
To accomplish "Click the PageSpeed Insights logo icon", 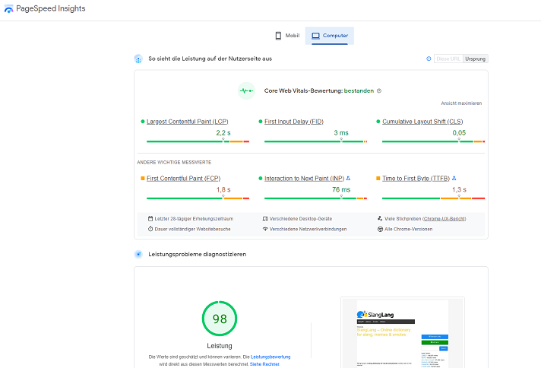I will tap(8, 9).
